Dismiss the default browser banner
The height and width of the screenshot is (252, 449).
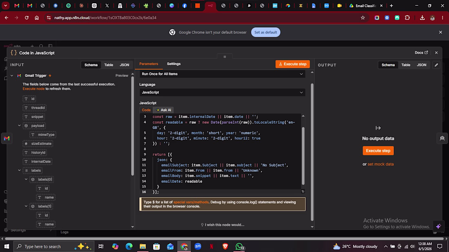point(440,32)
